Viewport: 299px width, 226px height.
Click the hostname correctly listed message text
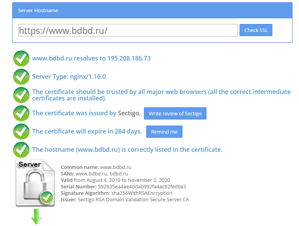127,150
